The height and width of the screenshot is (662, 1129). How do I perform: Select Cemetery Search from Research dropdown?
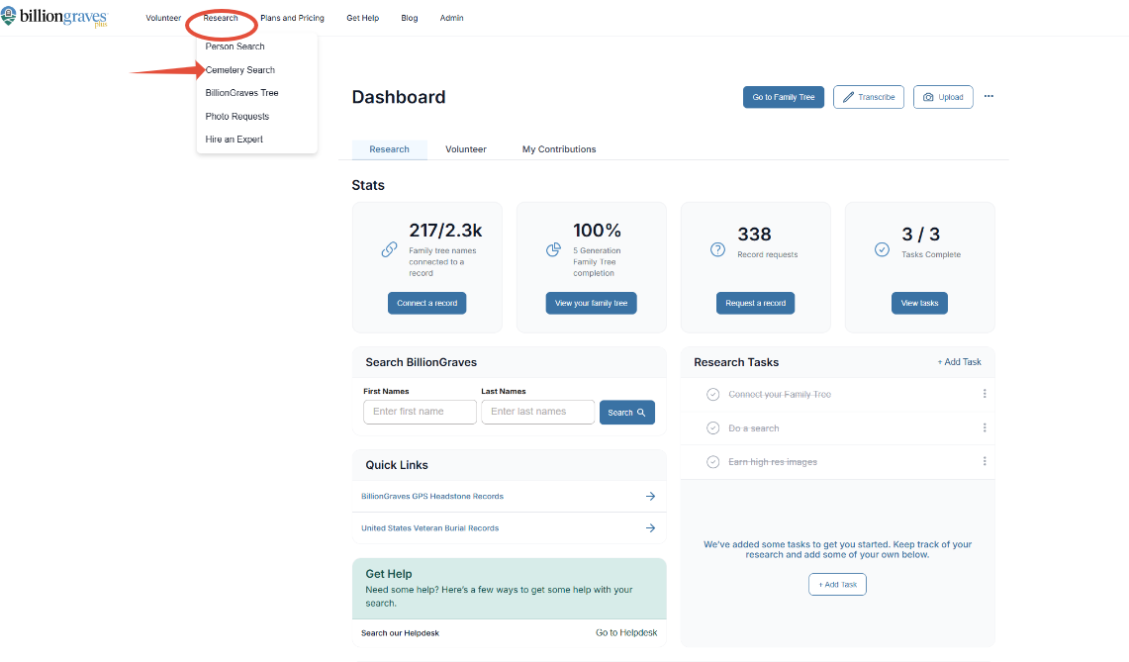tap(239, 70)
